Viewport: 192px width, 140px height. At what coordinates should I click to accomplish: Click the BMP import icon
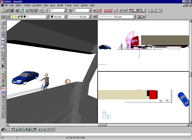(3, 92)
